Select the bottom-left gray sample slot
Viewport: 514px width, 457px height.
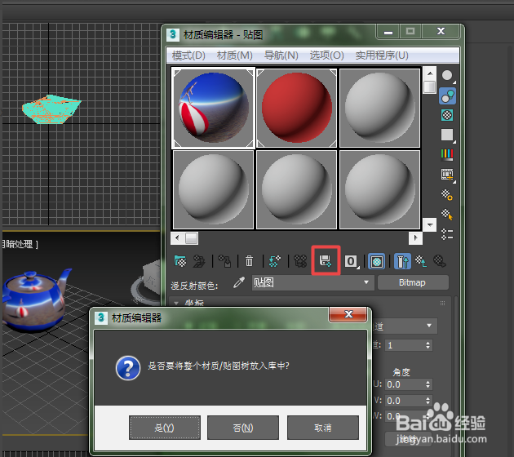coord(214,190)
